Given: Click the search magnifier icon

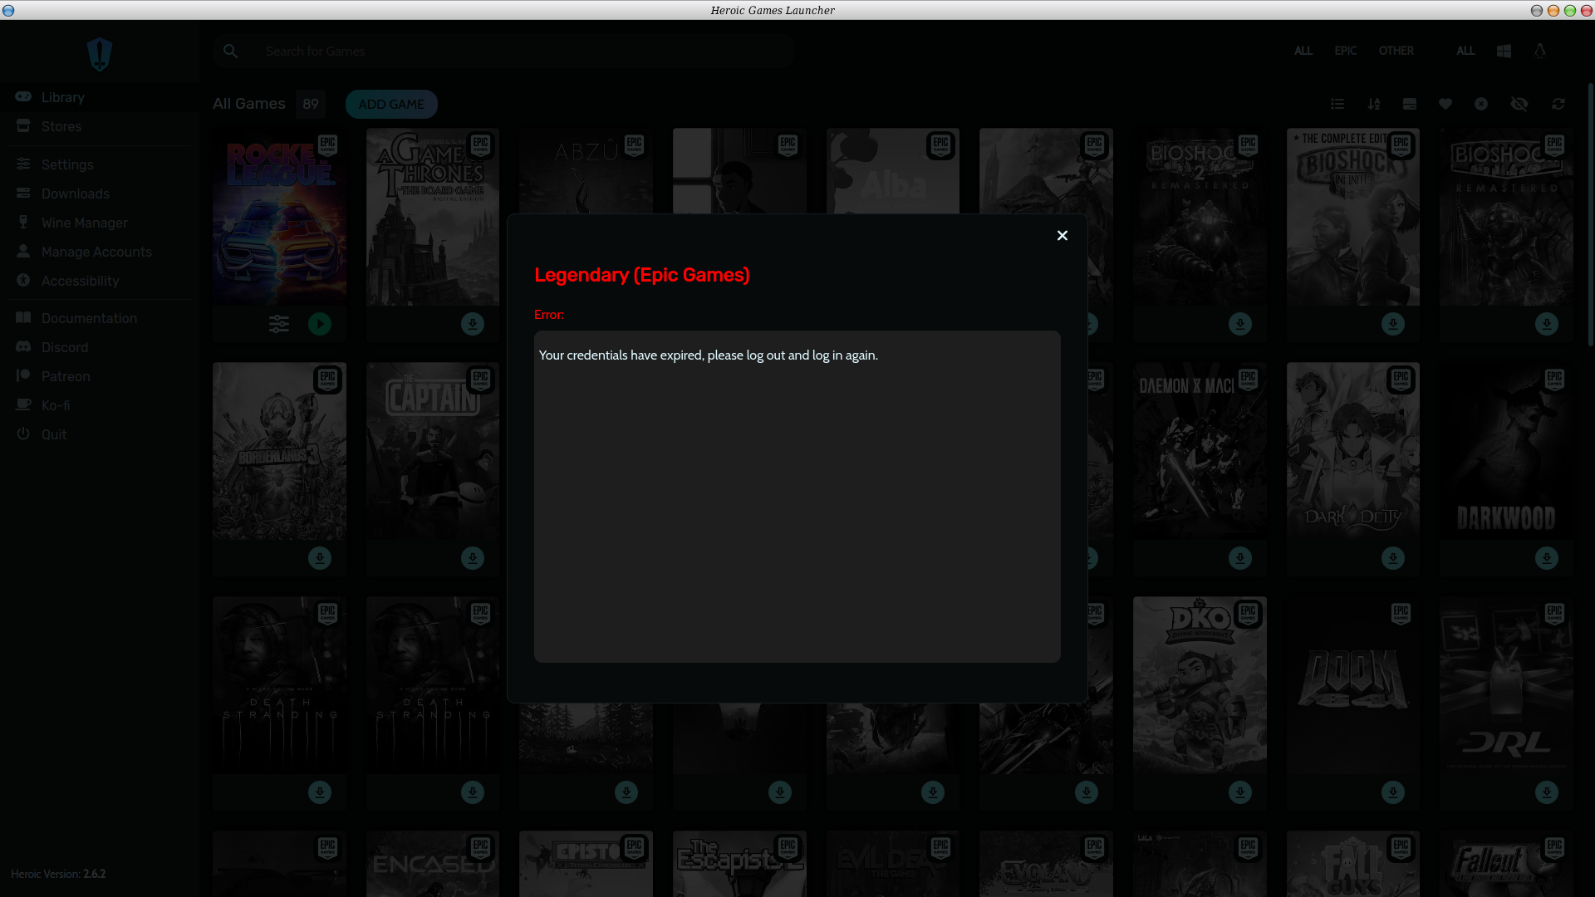Looking at the screenshot, I should pyautogui.click(x=230, y=51).
